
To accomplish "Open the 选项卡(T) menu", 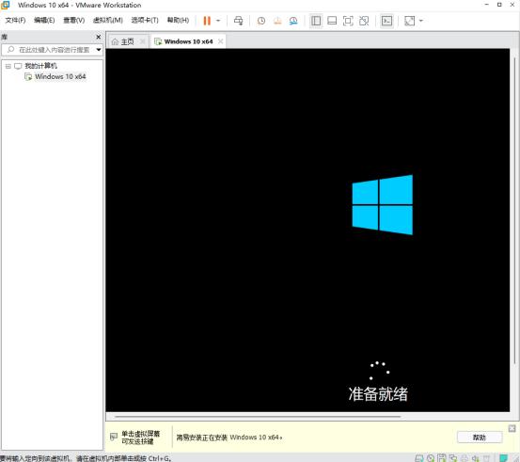I will 145,21.
